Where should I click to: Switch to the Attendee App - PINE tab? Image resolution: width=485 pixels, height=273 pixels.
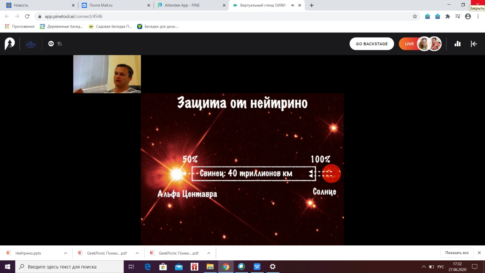tap(188, 5)
